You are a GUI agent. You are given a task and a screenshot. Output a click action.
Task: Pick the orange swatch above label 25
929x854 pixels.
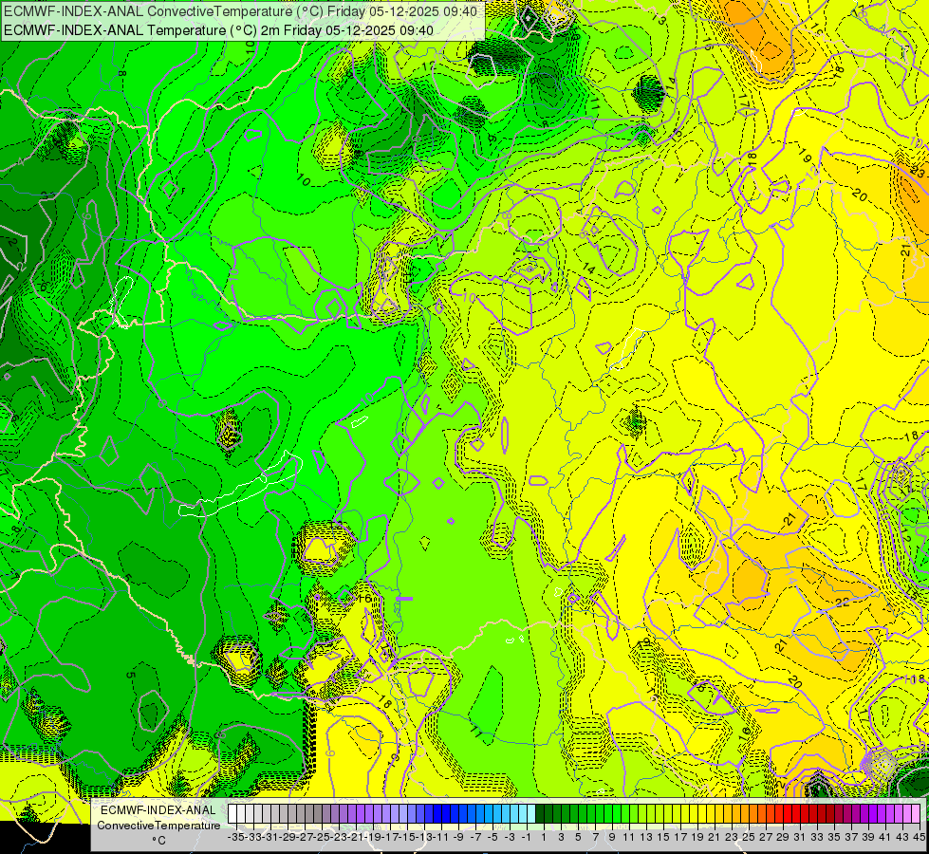point(745,813)
